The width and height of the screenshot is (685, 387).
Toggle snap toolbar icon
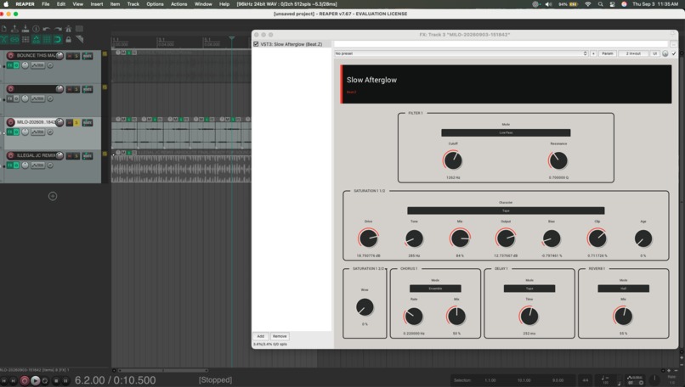point(58,40)
